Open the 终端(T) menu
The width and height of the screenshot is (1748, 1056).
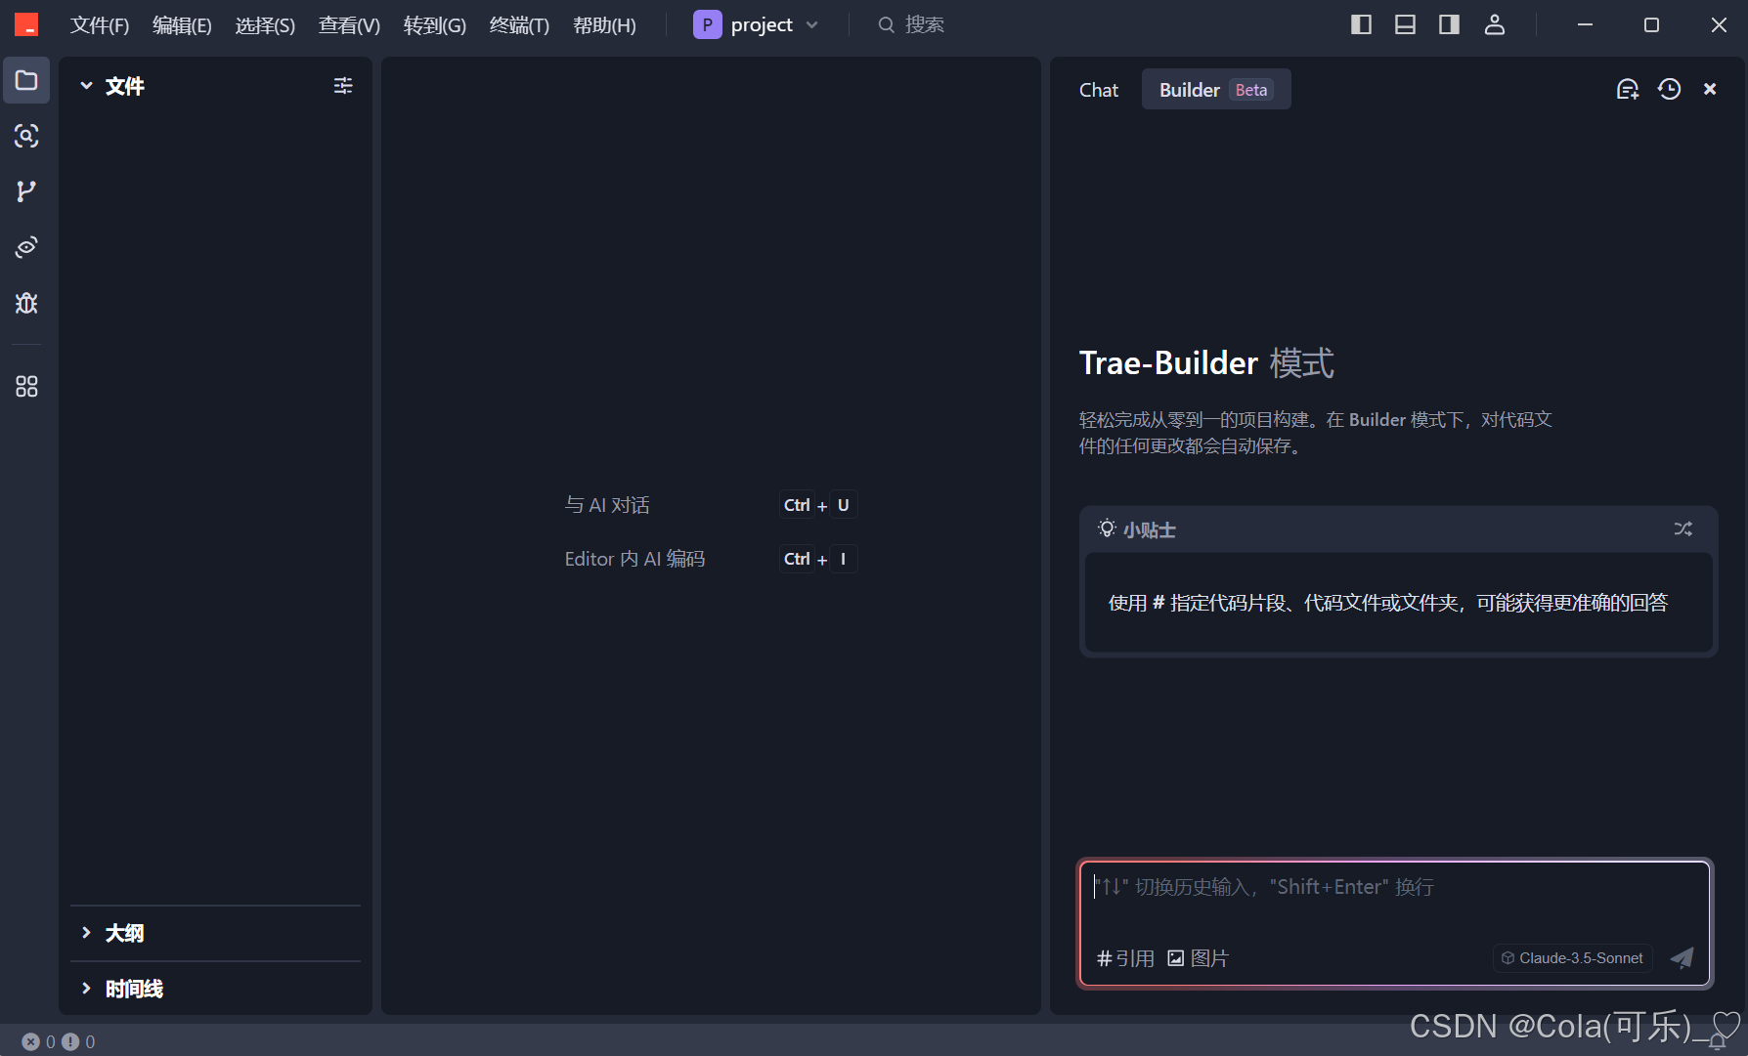coord(519,25)
